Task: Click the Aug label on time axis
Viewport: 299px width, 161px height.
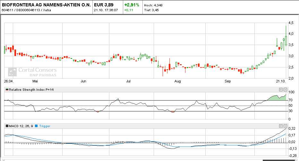Action: tap(178, 81)
